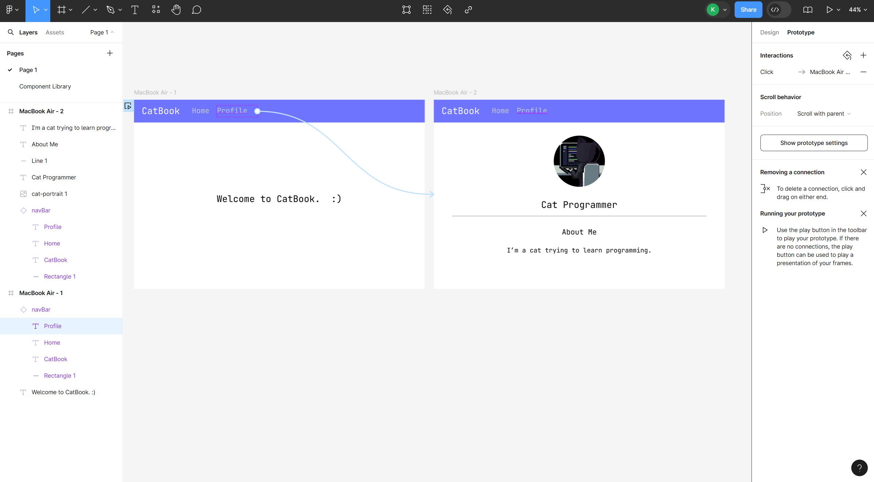Open the Actions panel via the sparkle icon
Viewport: 874px width, 482px height.
pyautogui.click(x=156, y=10)
